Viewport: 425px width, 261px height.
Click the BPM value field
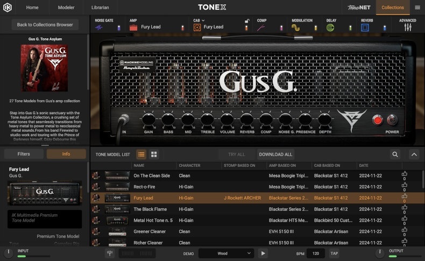315,253
